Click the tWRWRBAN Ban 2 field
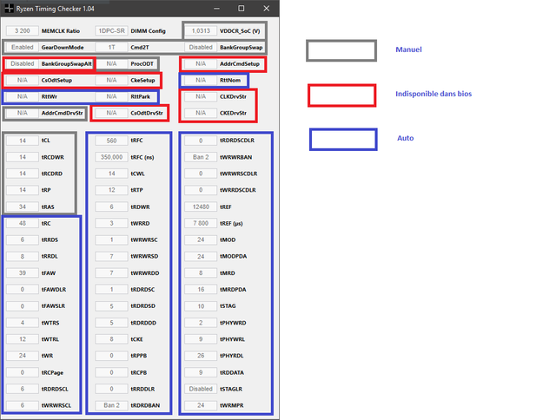The width and height of the screenshot is (556, 420). click(x=201, y=157)
